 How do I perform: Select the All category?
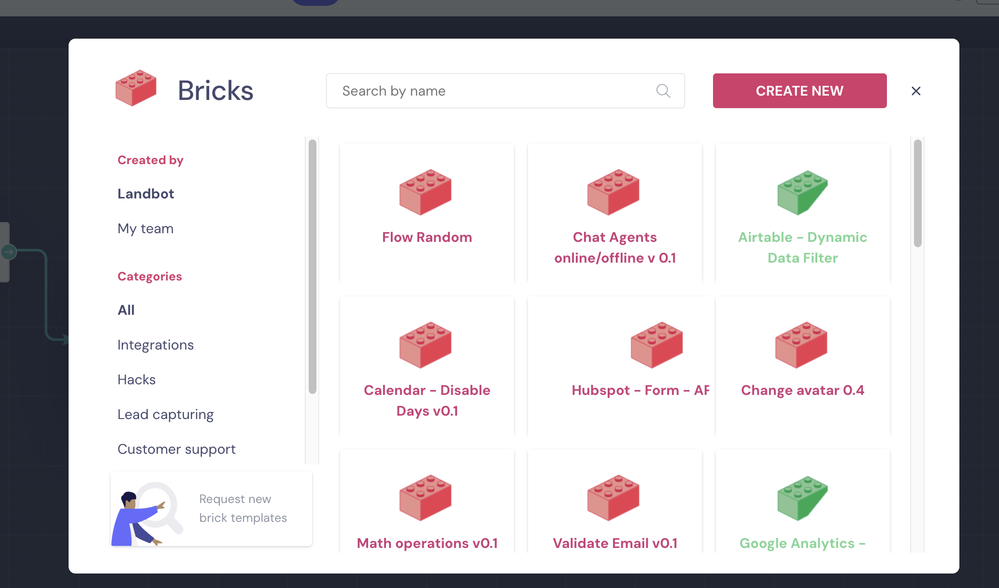(x=126, y=310)
